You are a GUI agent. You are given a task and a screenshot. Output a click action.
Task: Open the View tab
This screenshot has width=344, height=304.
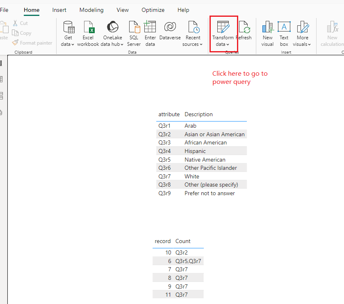[x=123, y=10]
